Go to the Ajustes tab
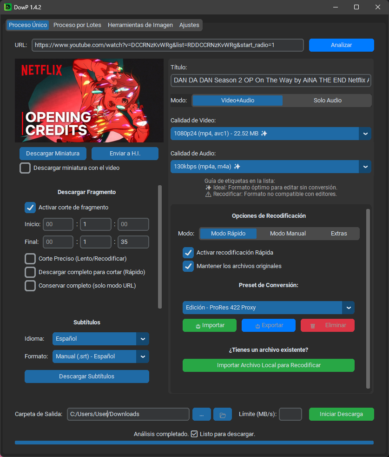This screenshot has height=457, width=389. (189, 25)
